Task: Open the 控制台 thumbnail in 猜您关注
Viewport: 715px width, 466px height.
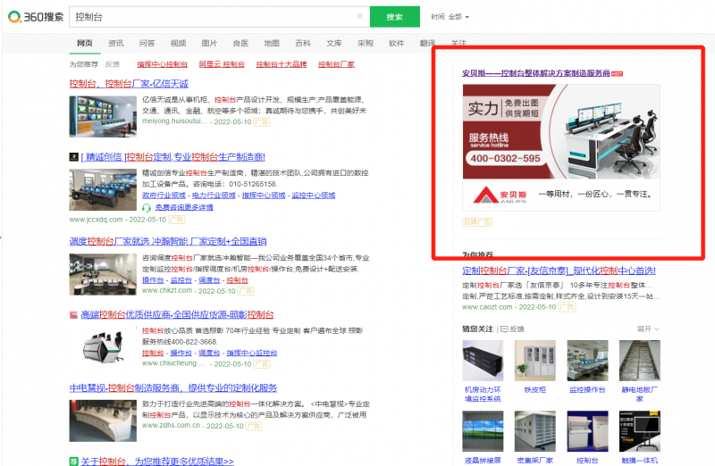Action: point(587,431)
